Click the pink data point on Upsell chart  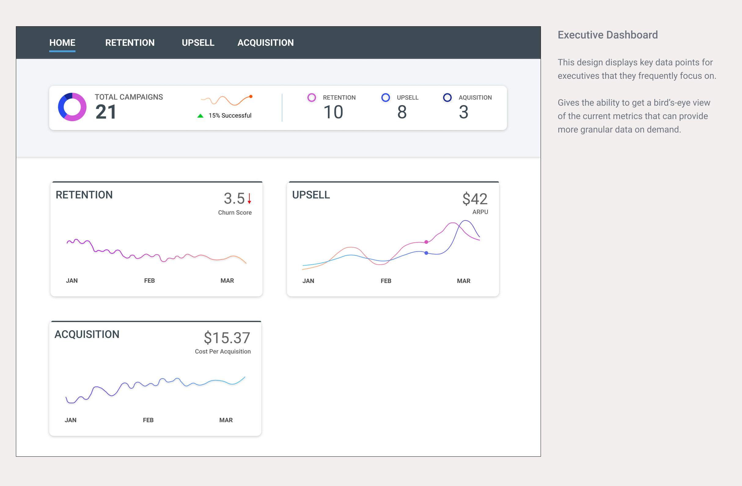coord(426,242)
